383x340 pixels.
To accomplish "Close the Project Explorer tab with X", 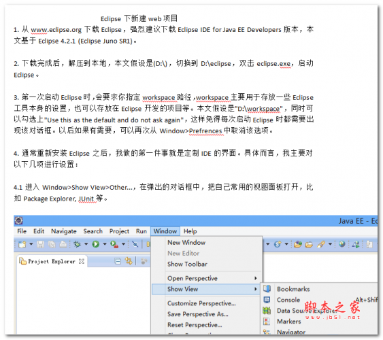I will (x=82, y=261).
